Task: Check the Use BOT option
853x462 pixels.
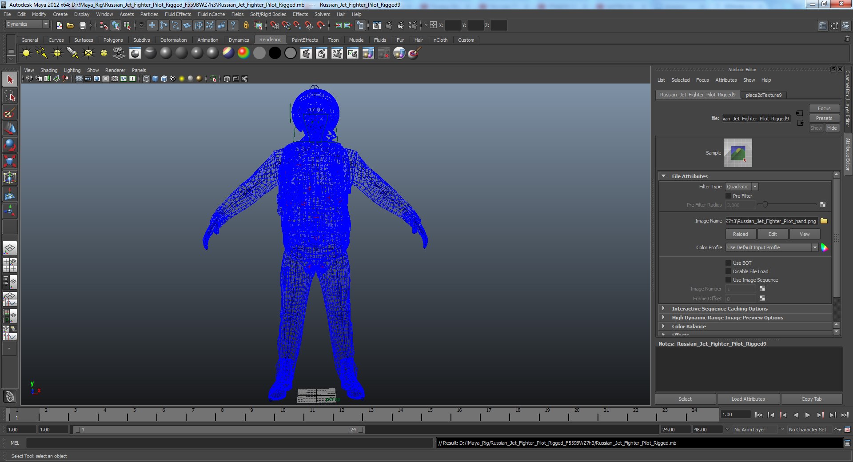Action: tap(728, 263)
